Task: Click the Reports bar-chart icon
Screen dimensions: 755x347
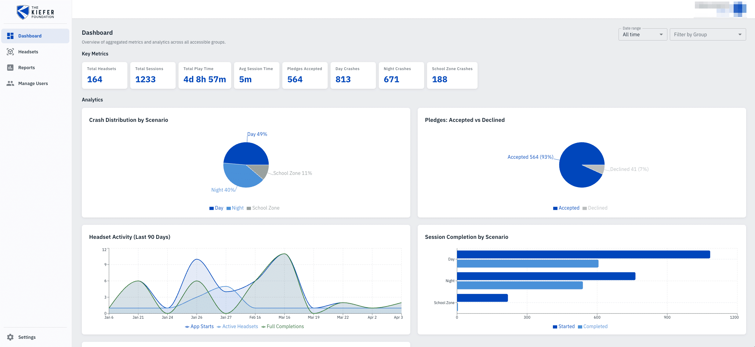Action: 10,68
